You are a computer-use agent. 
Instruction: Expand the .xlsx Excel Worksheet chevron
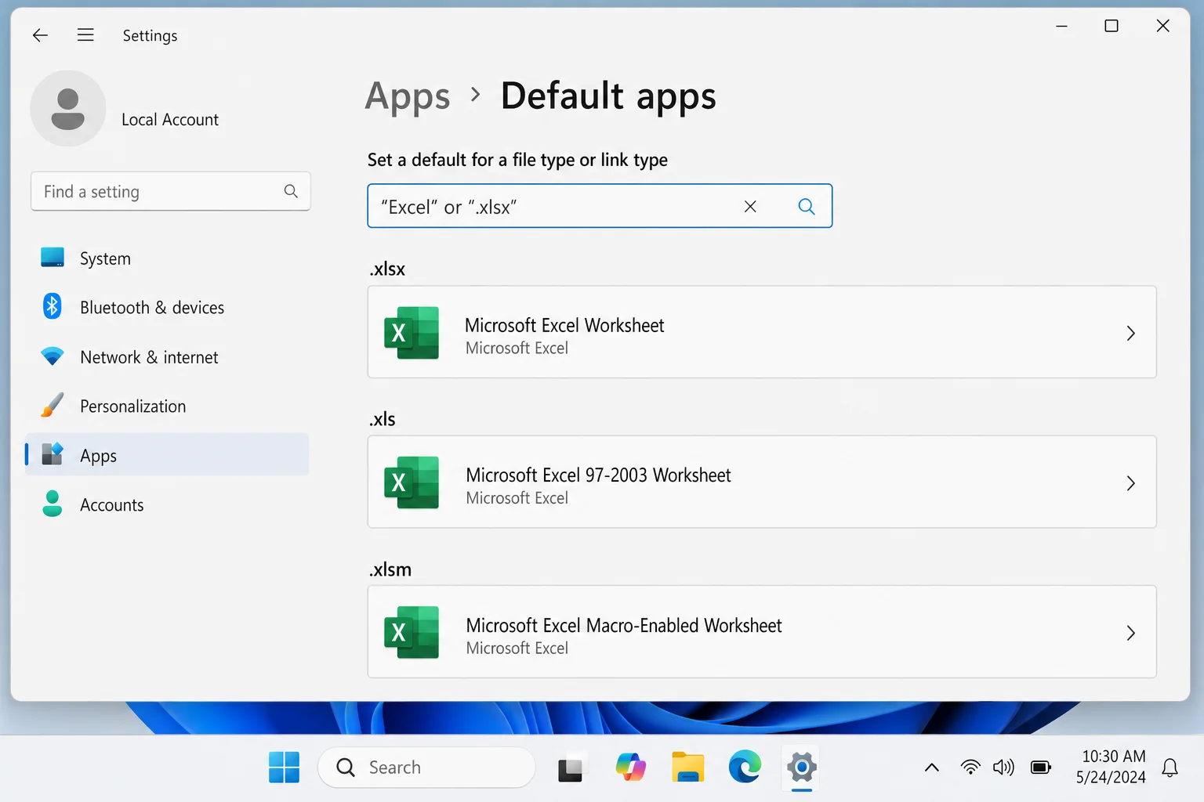pos(1131,333)
